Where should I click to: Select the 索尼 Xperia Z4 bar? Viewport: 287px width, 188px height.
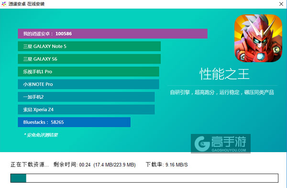tap(86, 110)
